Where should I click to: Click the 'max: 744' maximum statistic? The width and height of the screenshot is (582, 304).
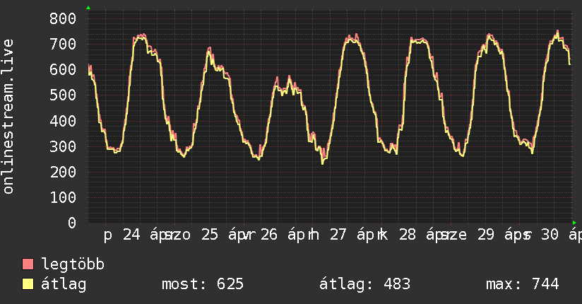(522, 284)
